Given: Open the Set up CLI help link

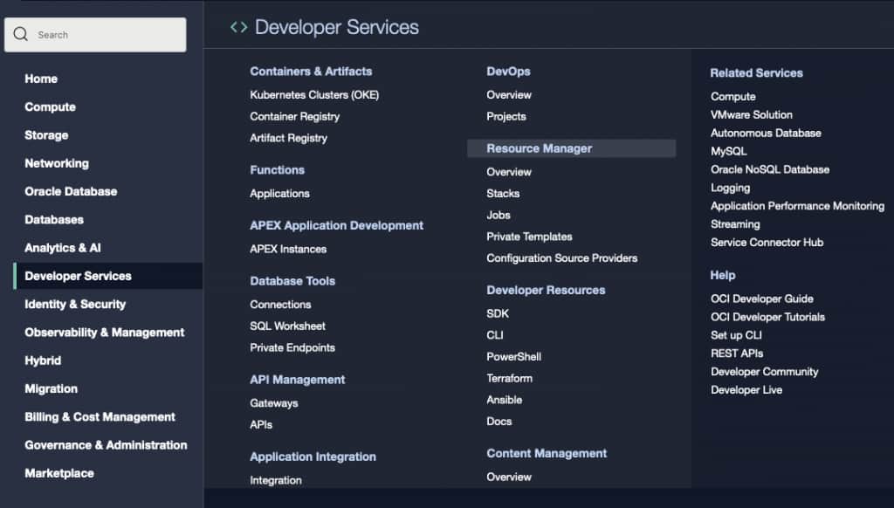Looking at the screenshot, I should pyautogui.click(x=736, y=335).
